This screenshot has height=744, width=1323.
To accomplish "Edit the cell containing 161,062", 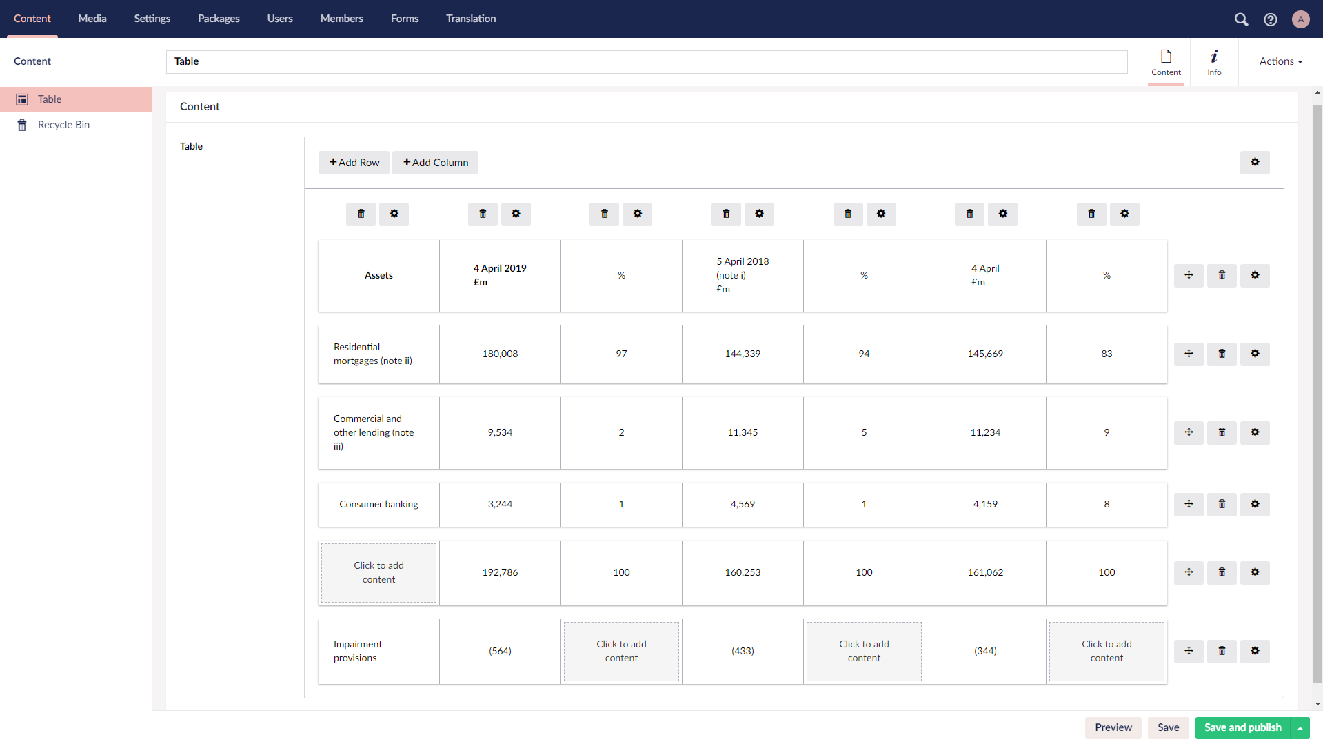I will (985, 572).
